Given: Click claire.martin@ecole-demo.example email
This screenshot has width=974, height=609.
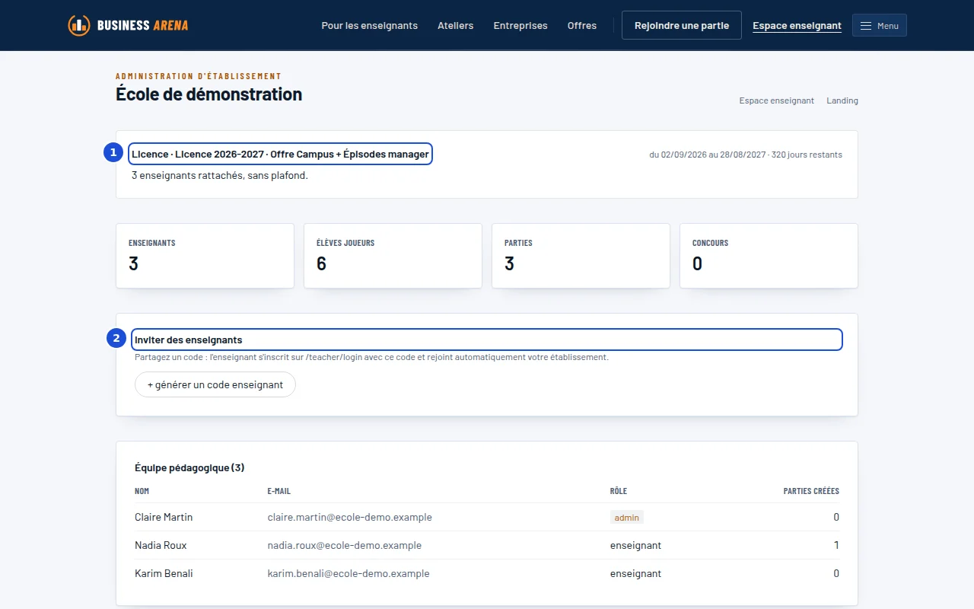Looking at the screenshot, I should [x=350, y=517].
